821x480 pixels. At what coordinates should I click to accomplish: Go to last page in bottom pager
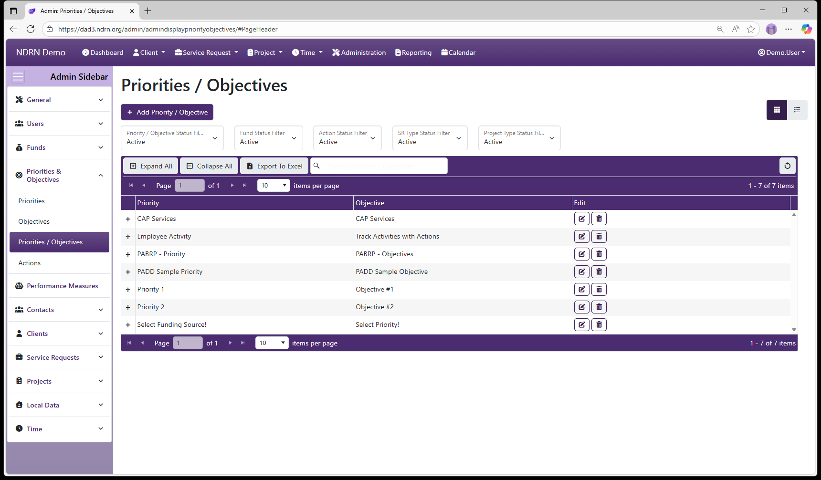(x=242, y=343)
